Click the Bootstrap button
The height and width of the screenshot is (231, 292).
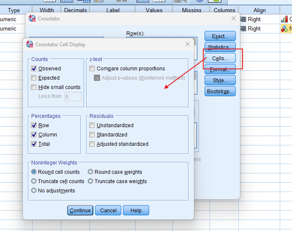click(220, 91)
